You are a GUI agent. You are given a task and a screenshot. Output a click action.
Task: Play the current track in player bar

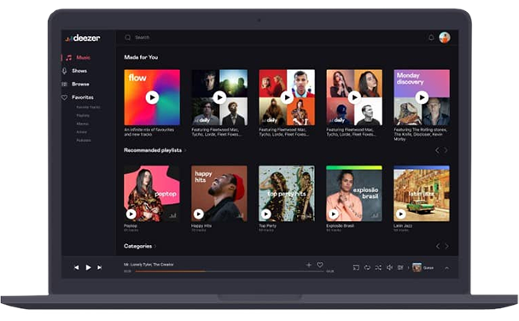coord(88,267)
